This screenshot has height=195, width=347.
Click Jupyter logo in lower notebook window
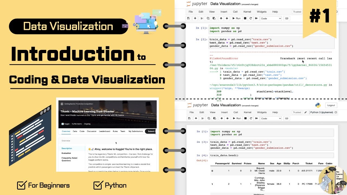coord(197,105)
